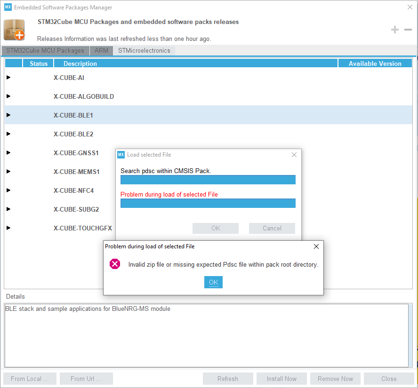Click the Details panel vertical scrollbar
Screen dimensions: 418x388
point(410,335)
